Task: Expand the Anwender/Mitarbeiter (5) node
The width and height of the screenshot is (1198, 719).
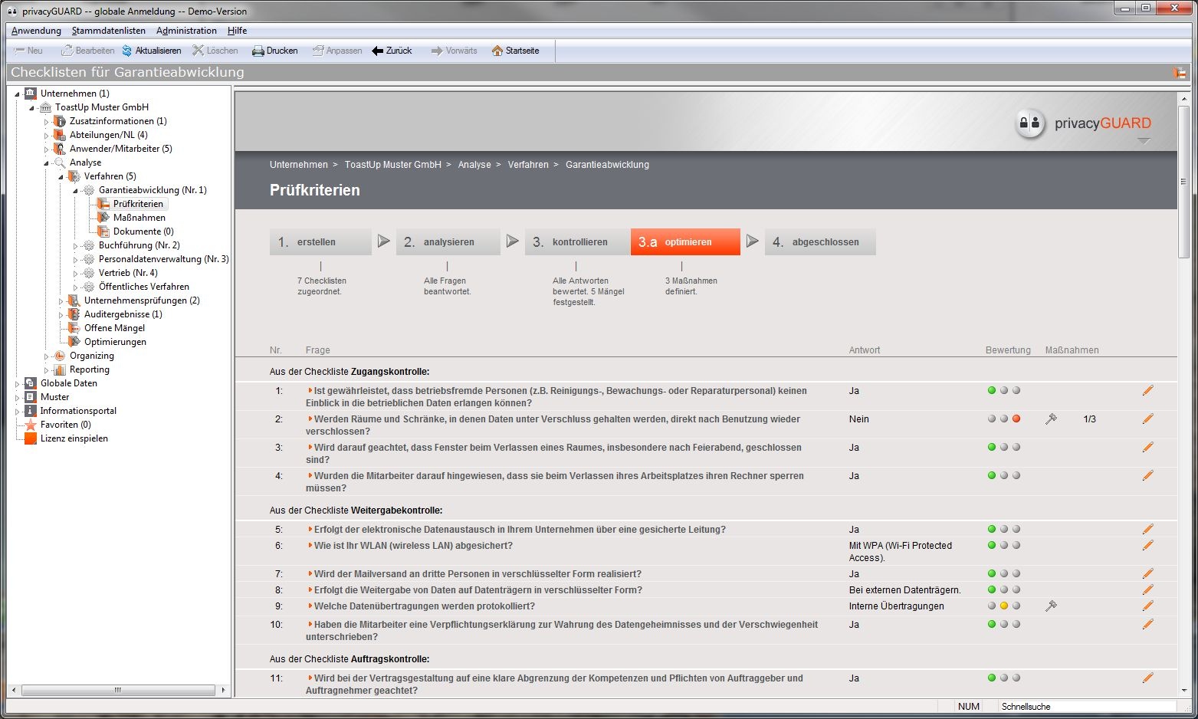Action: (x=46, y=149)
